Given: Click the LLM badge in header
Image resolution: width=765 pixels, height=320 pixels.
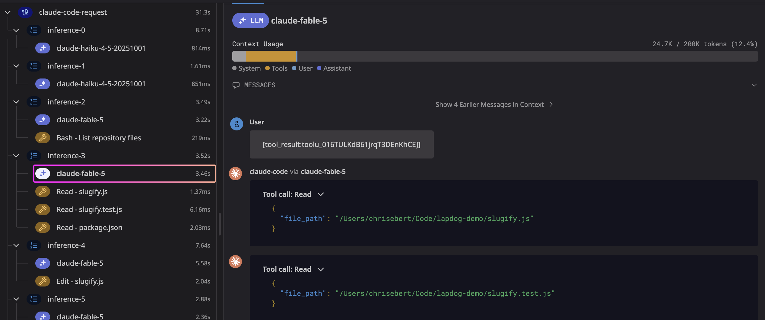Looking at the screenshot, I should (x=250, y=21).
